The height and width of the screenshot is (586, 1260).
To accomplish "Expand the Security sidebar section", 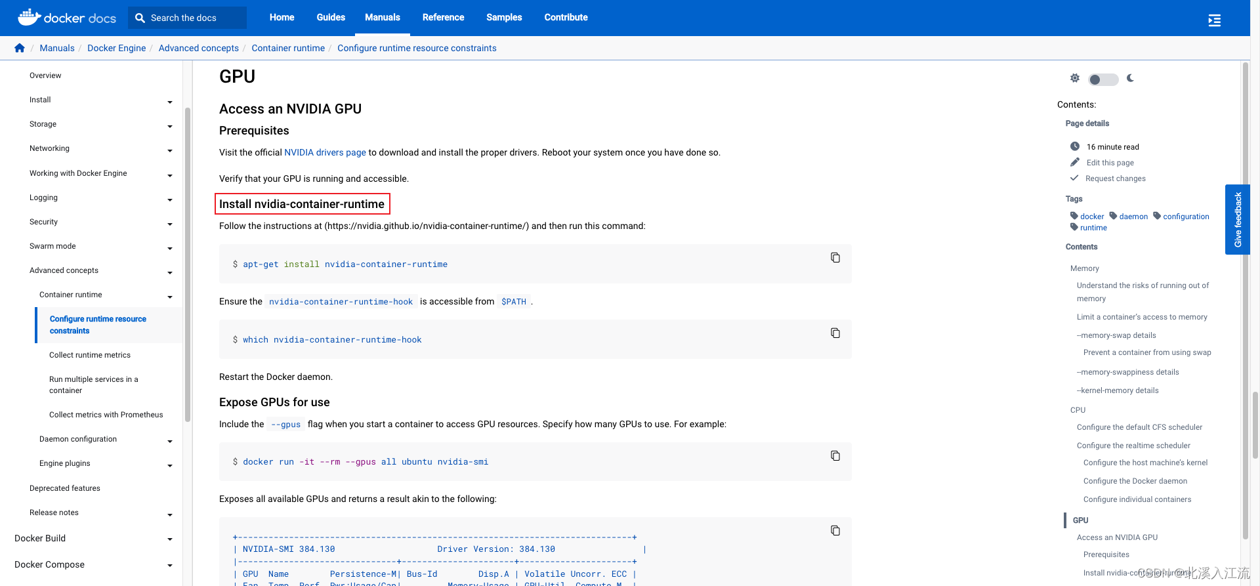I will [170, 224].
